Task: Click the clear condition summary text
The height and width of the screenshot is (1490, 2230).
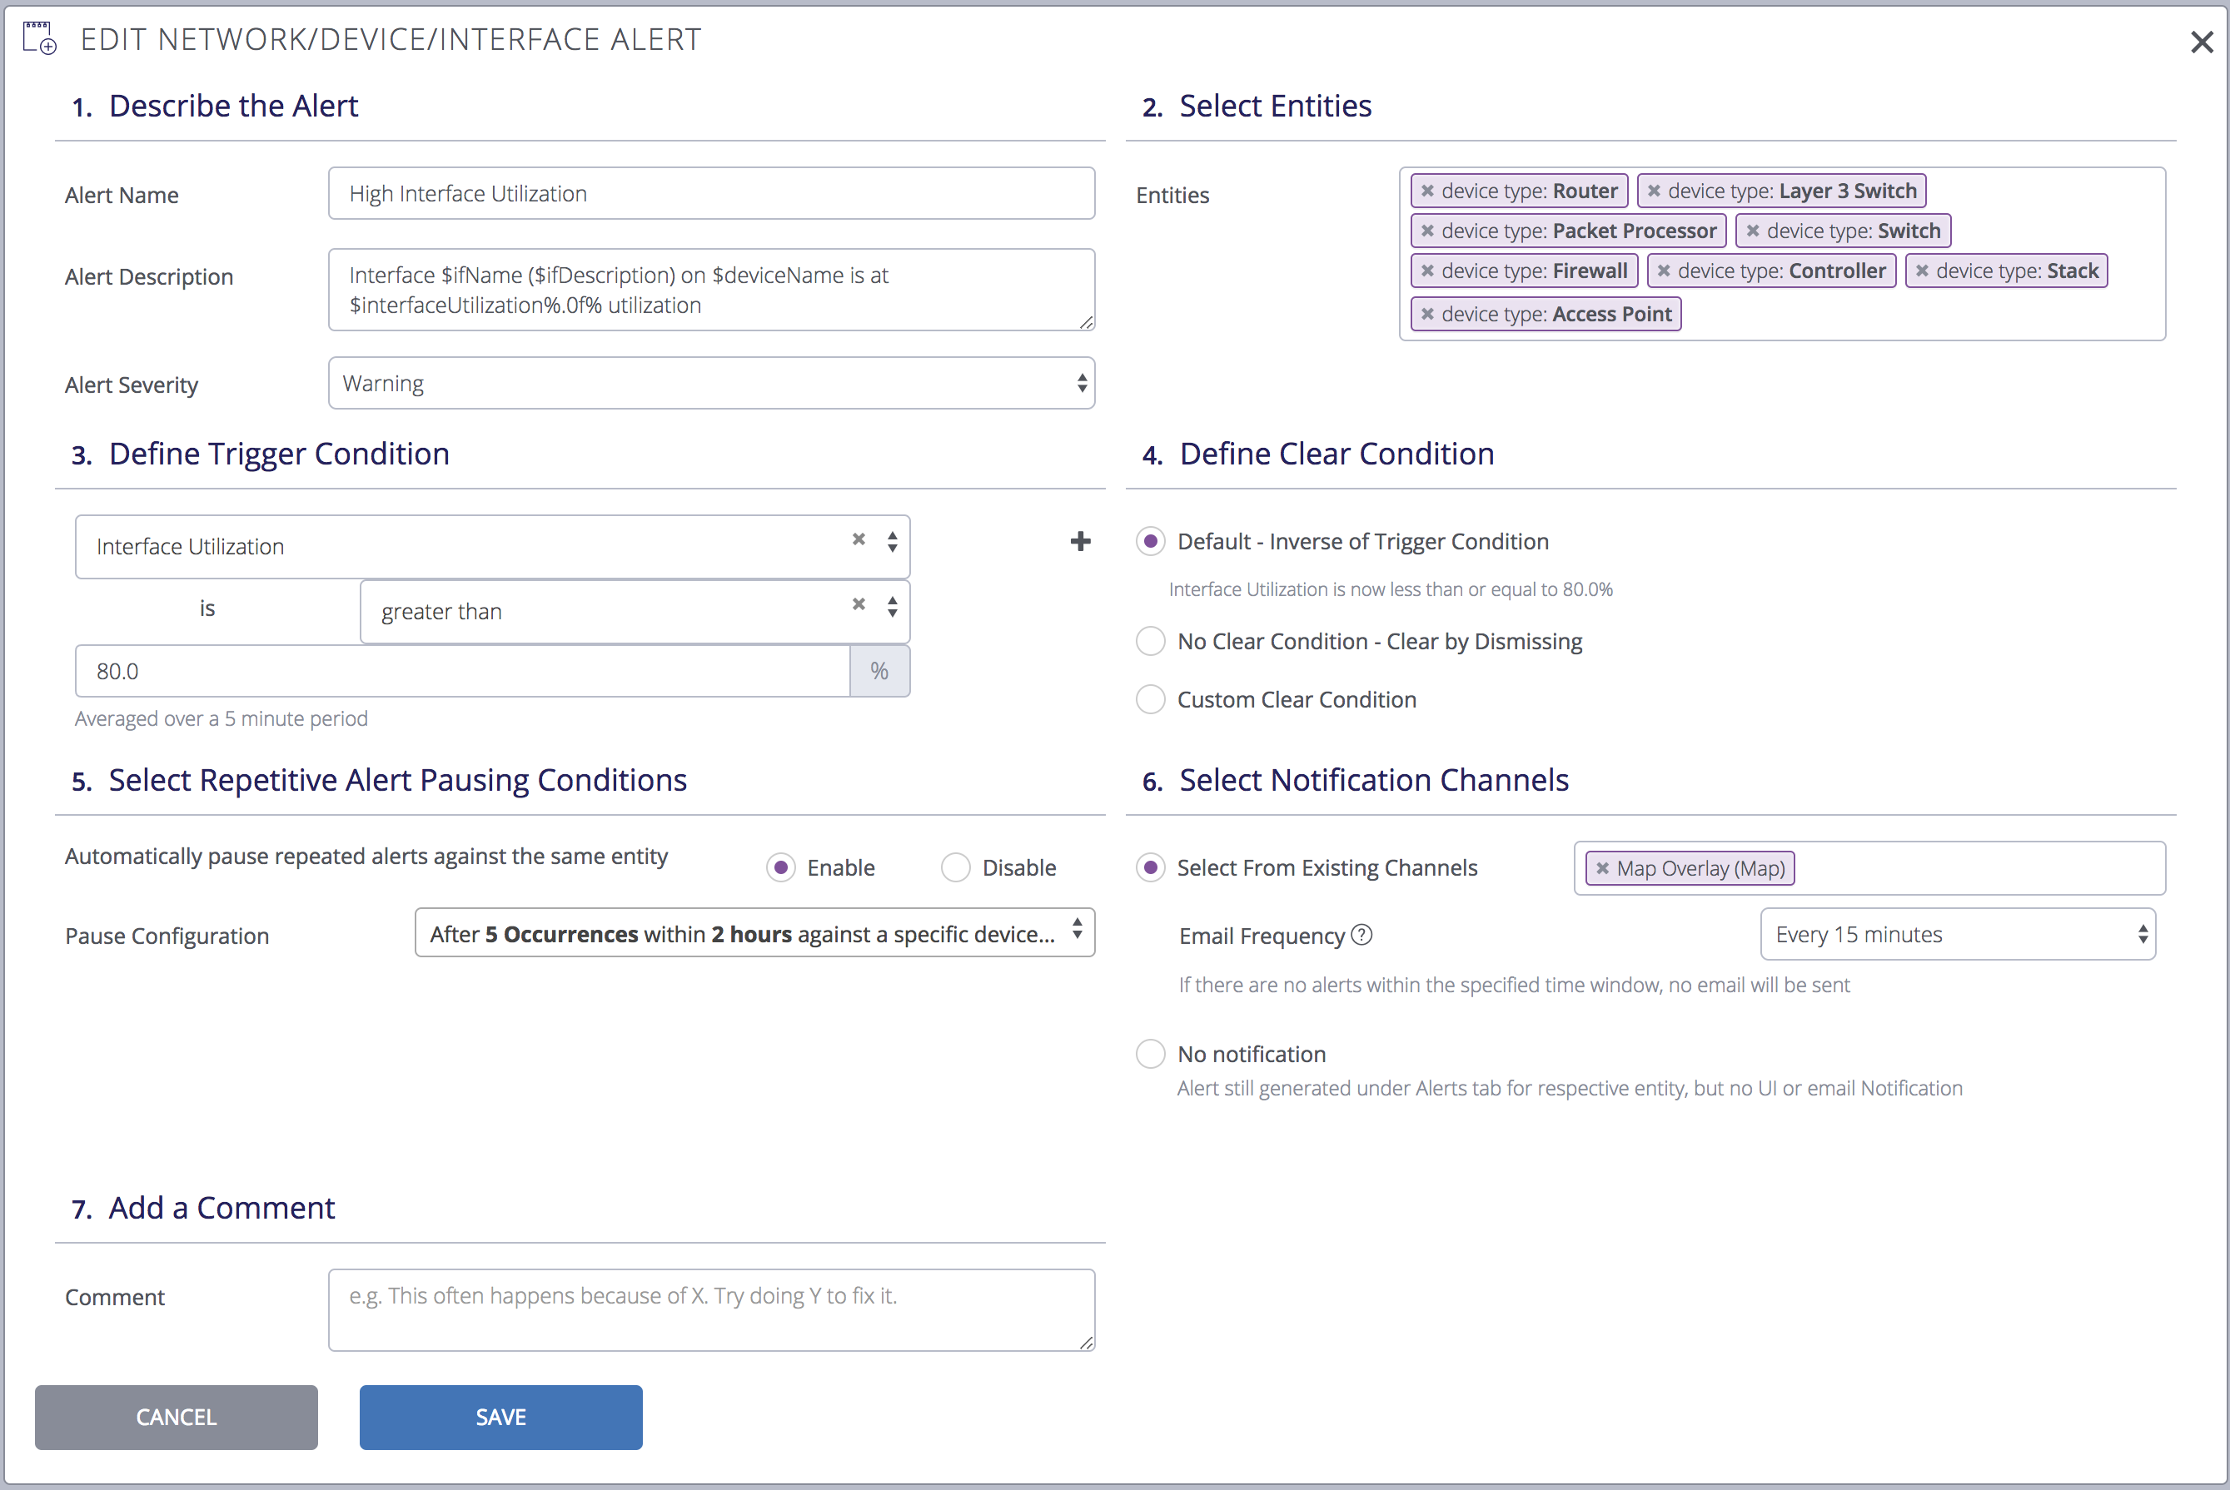Action: pyautogui.click(x=1390, y=589)
